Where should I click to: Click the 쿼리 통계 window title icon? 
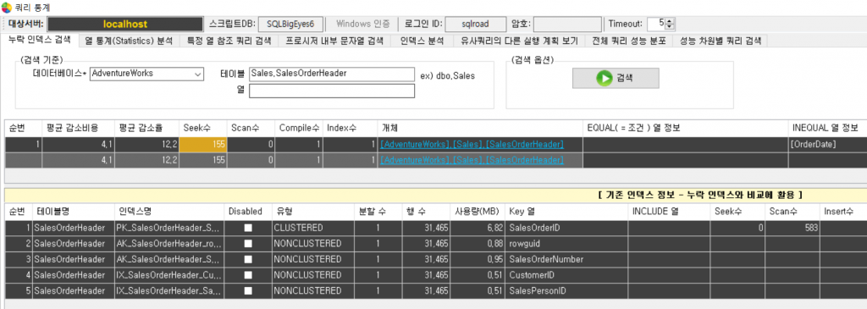click(6, 7)
